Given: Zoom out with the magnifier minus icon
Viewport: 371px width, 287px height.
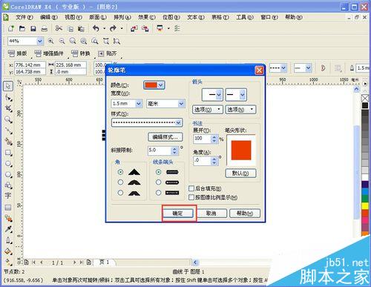Looking at the screenshot, I should tap(62, 41).
